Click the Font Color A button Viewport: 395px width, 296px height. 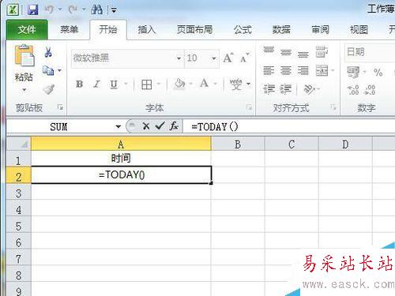tap(204, 84)
